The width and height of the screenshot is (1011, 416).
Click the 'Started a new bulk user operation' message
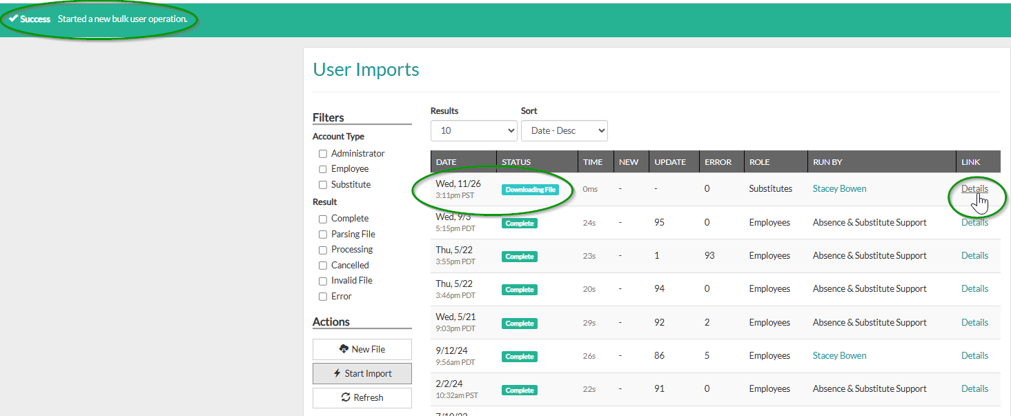click(x=123, y=19)
